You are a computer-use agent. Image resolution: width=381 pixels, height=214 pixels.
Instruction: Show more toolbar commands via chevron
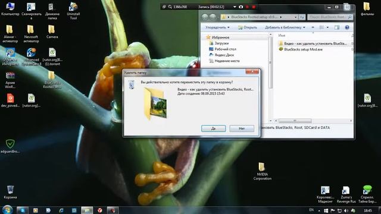313,27
